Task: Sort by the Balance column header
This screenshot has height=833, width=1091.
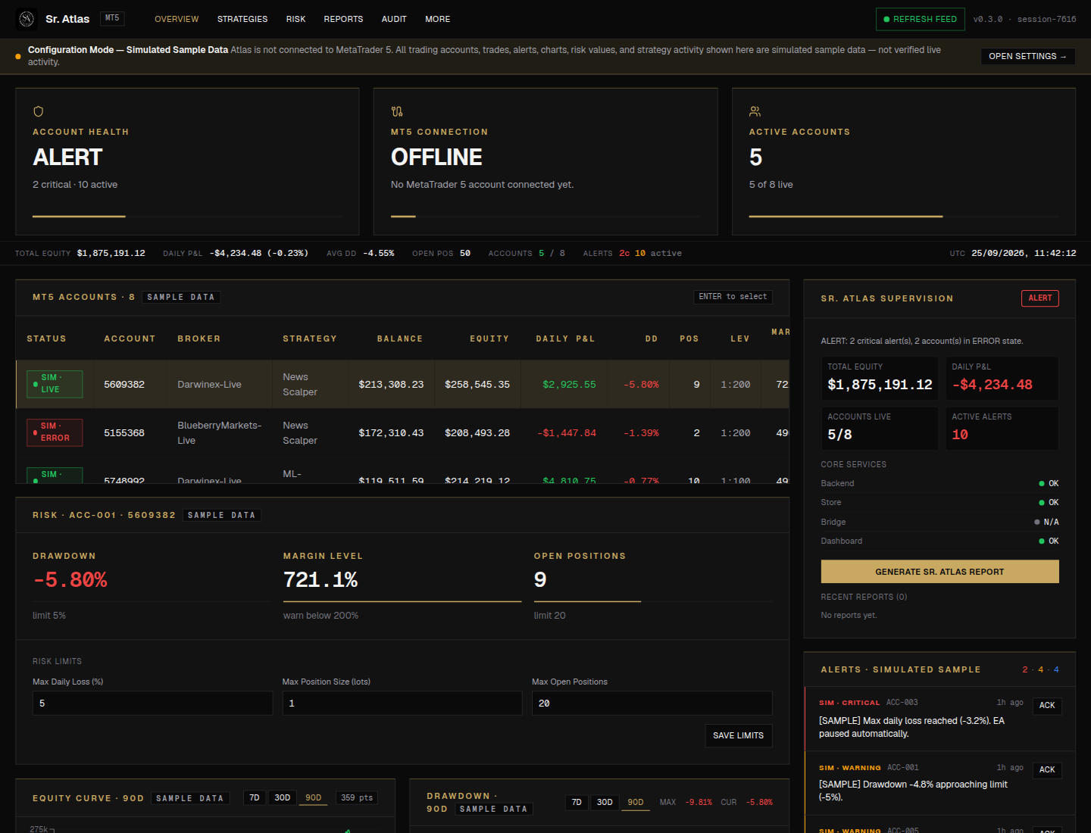Action: point(400,339)
